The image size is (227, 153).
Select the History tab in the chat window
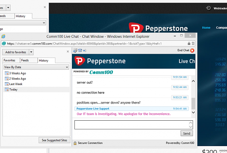click(x=46, y=60)
